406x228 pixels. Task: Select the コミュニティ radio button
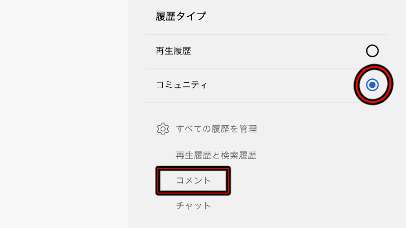click(372, 85)
